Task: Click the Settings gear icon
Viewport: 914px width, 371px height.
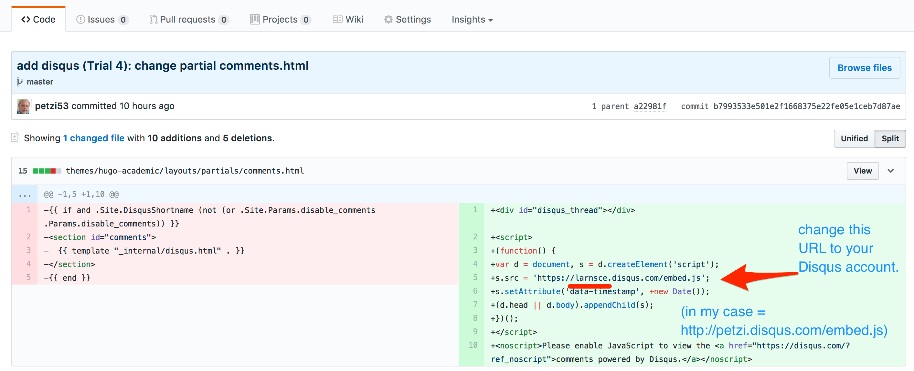Action: click(388, 19)
